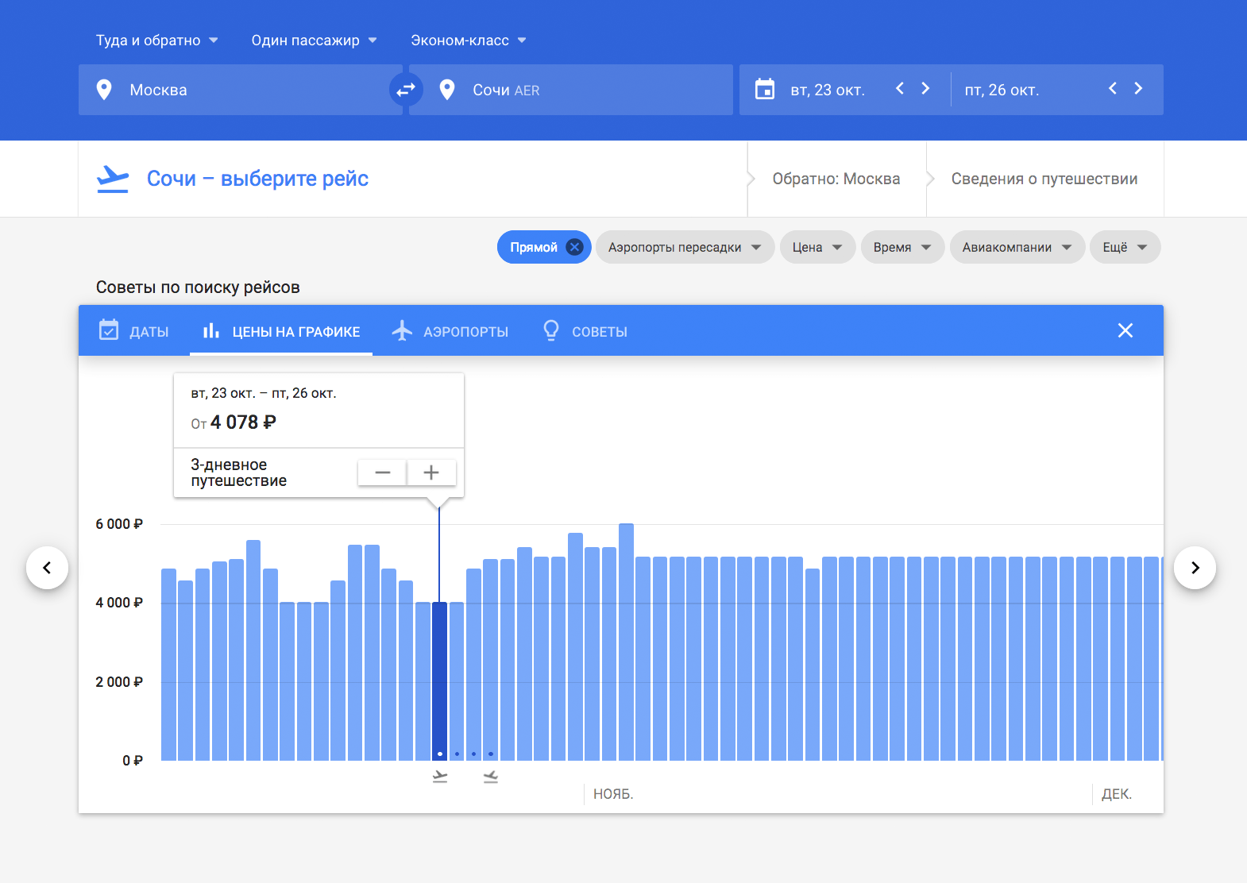Click the takeoff plane icon beside Сочи heading

point(113,179)
